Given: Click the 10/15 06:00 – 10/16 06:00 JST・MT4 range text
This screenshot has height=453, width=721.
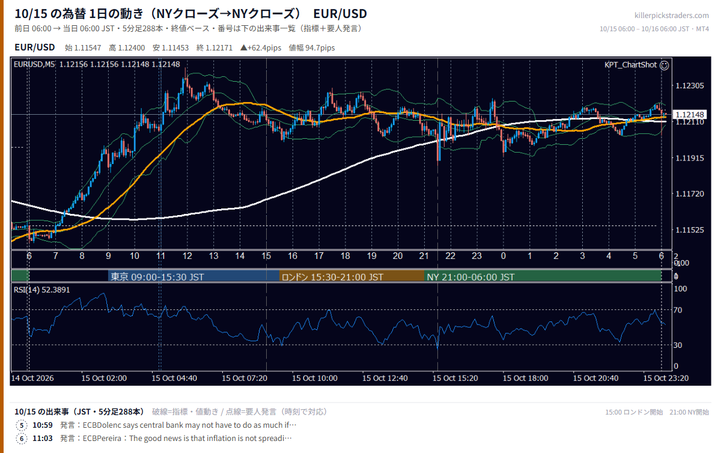Looking at the screenshot, I should point(654,28).
